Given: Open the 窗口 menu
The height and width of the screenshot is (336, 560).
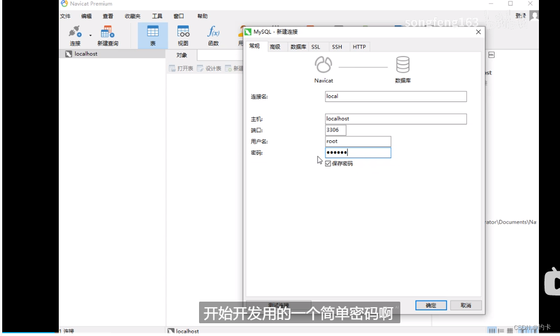Looking at the screenshot, I should [179, 16].
